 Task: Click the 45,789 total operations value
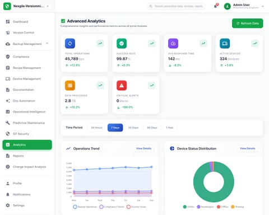tap(71, 59)
